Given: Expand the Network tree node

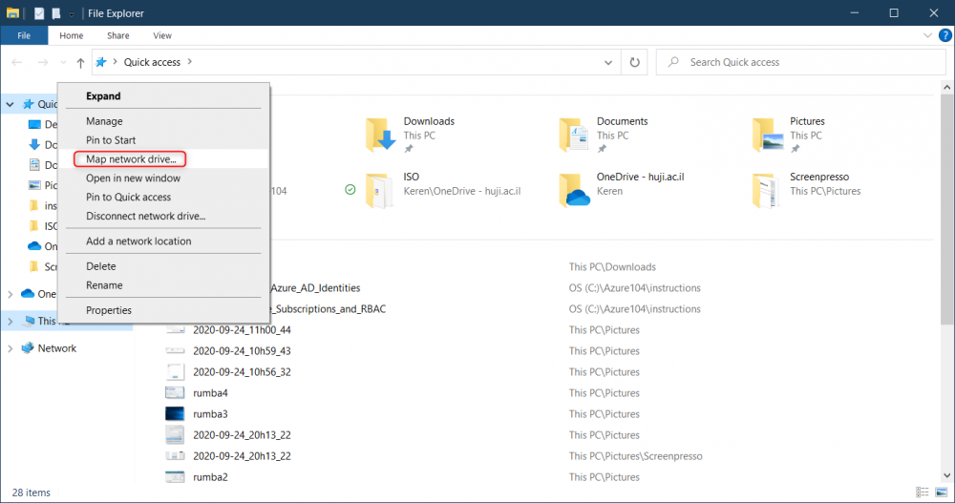Looking at the screenshot, I should coord(10,348).
